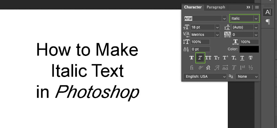Enable ordinals 1st icon
The height and width of the screenshot is (128, 277).
[243, 68]
